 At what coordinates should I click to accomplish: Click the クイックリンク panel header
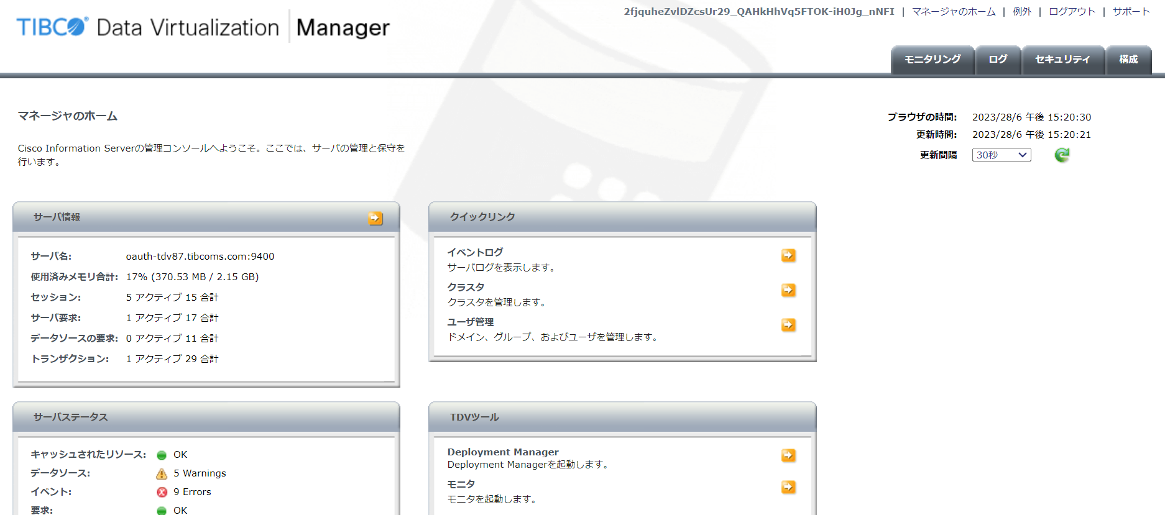(x=622, y=217)
